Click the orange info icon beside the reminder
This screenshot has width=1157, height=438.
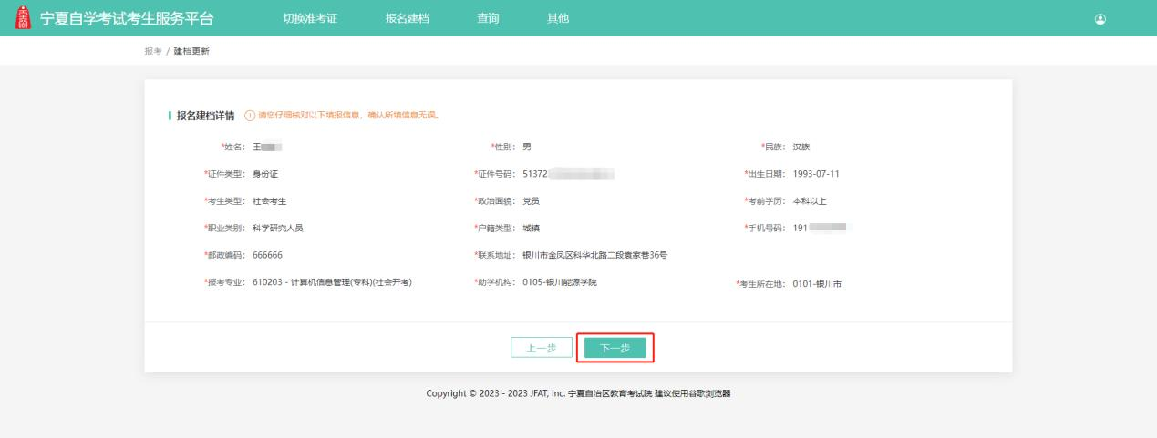click(249, 115)
